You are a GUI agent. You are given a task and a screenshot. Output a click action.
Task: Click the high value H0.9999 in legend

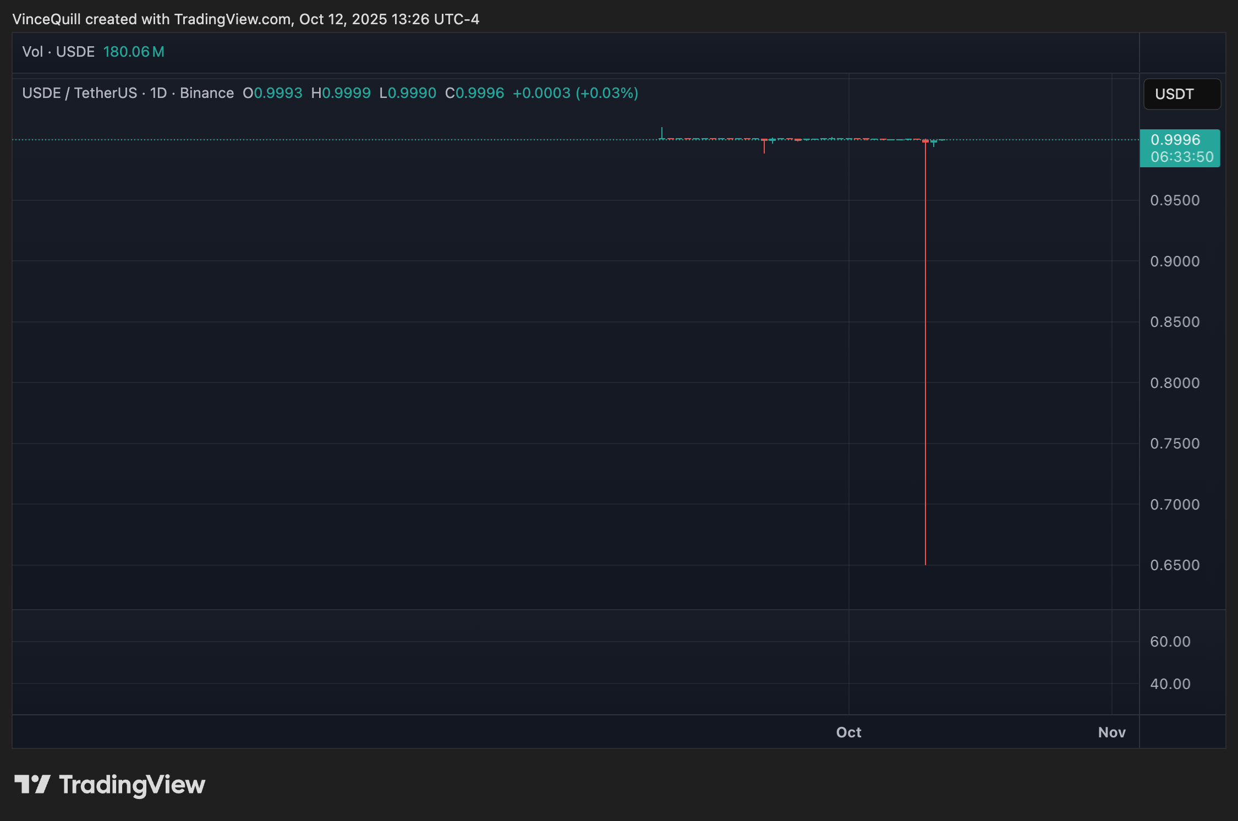pos(341,94)
